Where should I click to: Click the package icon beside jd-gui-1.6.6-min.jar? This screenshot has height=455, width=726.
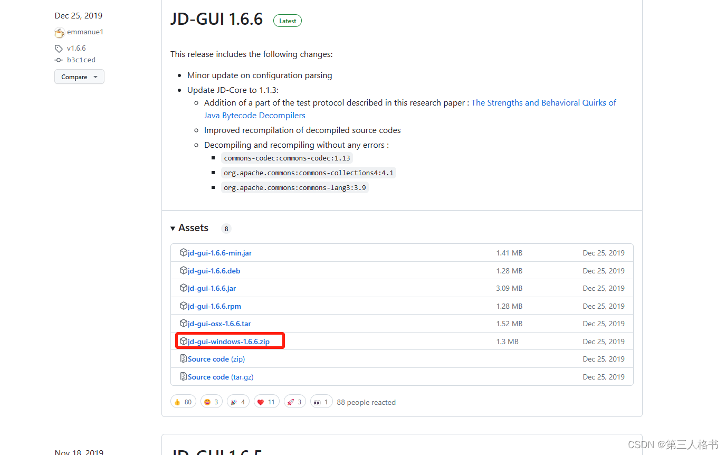183,252
